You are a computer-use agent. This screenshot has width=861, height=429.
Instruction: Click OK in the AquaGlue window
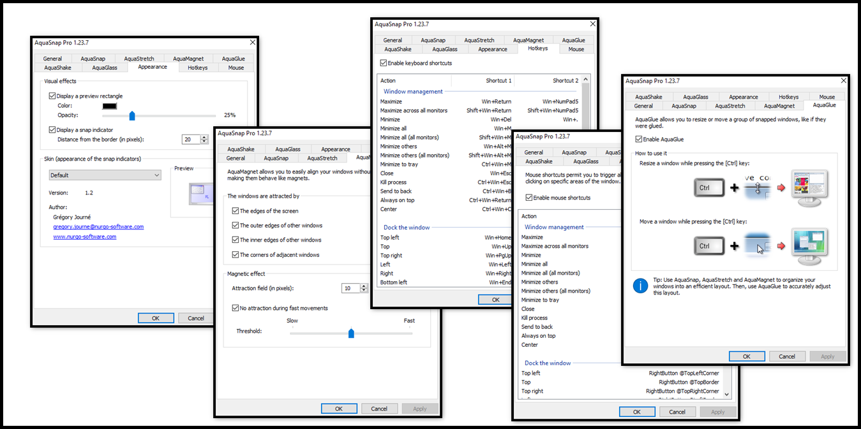[747, 356]
